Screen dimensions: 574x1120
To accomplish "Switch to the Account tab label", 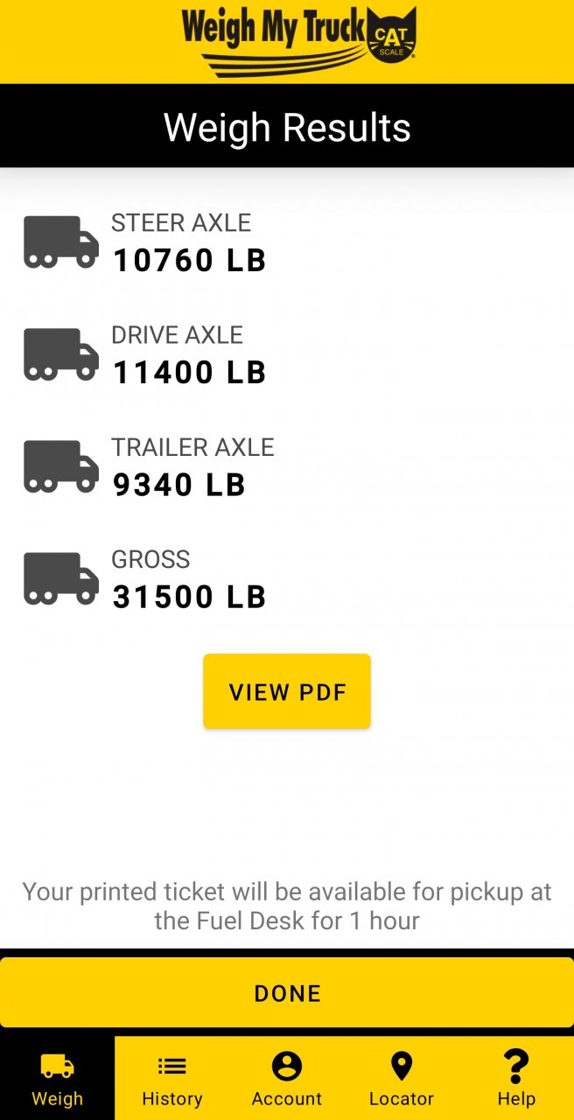I will click(x=286, y=1099).
